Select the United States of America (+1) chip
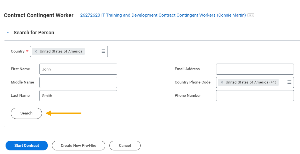The image size is (300, 154). point(251,82)
